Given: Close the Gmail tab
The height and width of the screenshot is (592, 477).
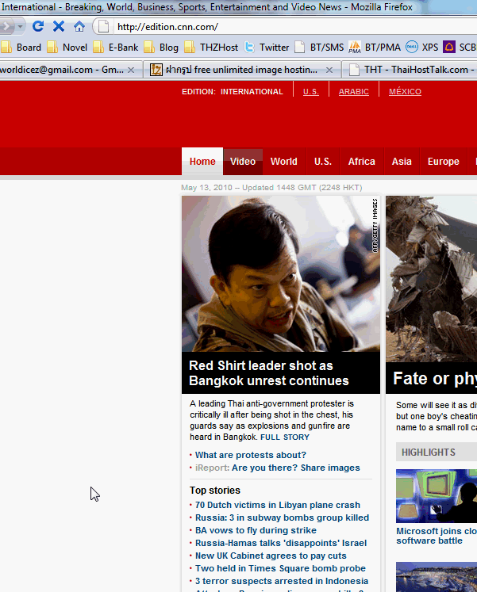Looking at the screenshot, I should click(131, 70).
